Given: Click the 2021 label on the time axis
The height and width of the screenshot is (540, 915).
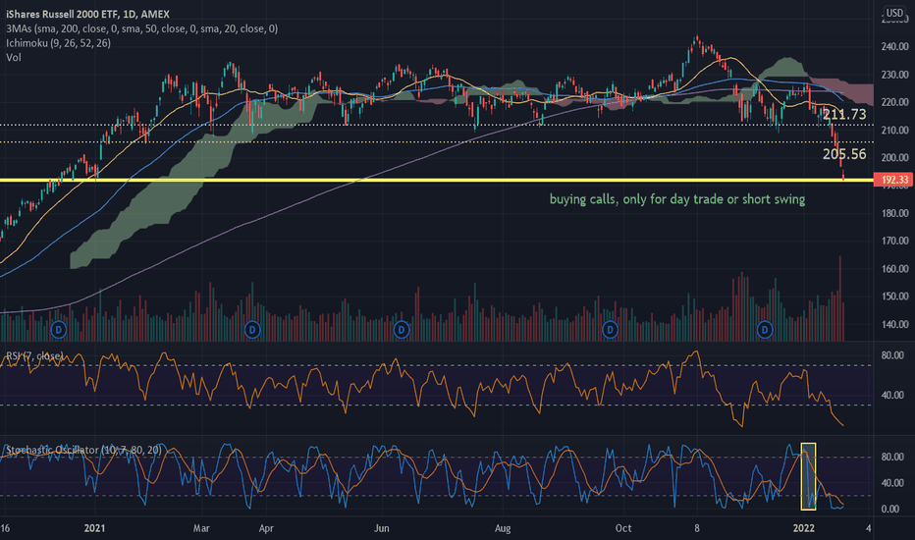Looking at the screenshot, I should click(94, 528).
